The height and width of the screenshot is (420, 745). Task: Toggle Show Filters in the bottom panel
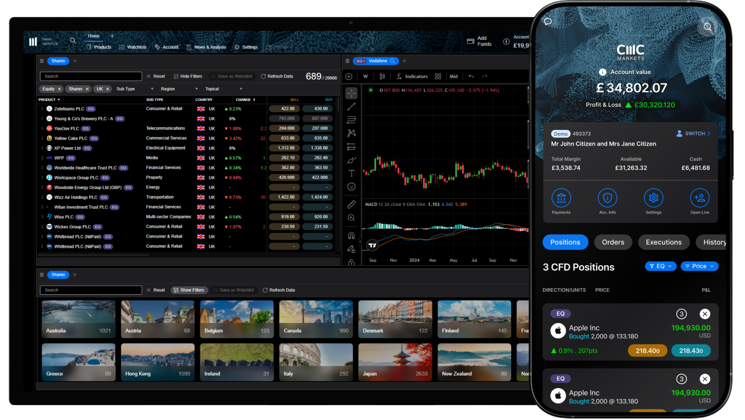coord(189,290)
